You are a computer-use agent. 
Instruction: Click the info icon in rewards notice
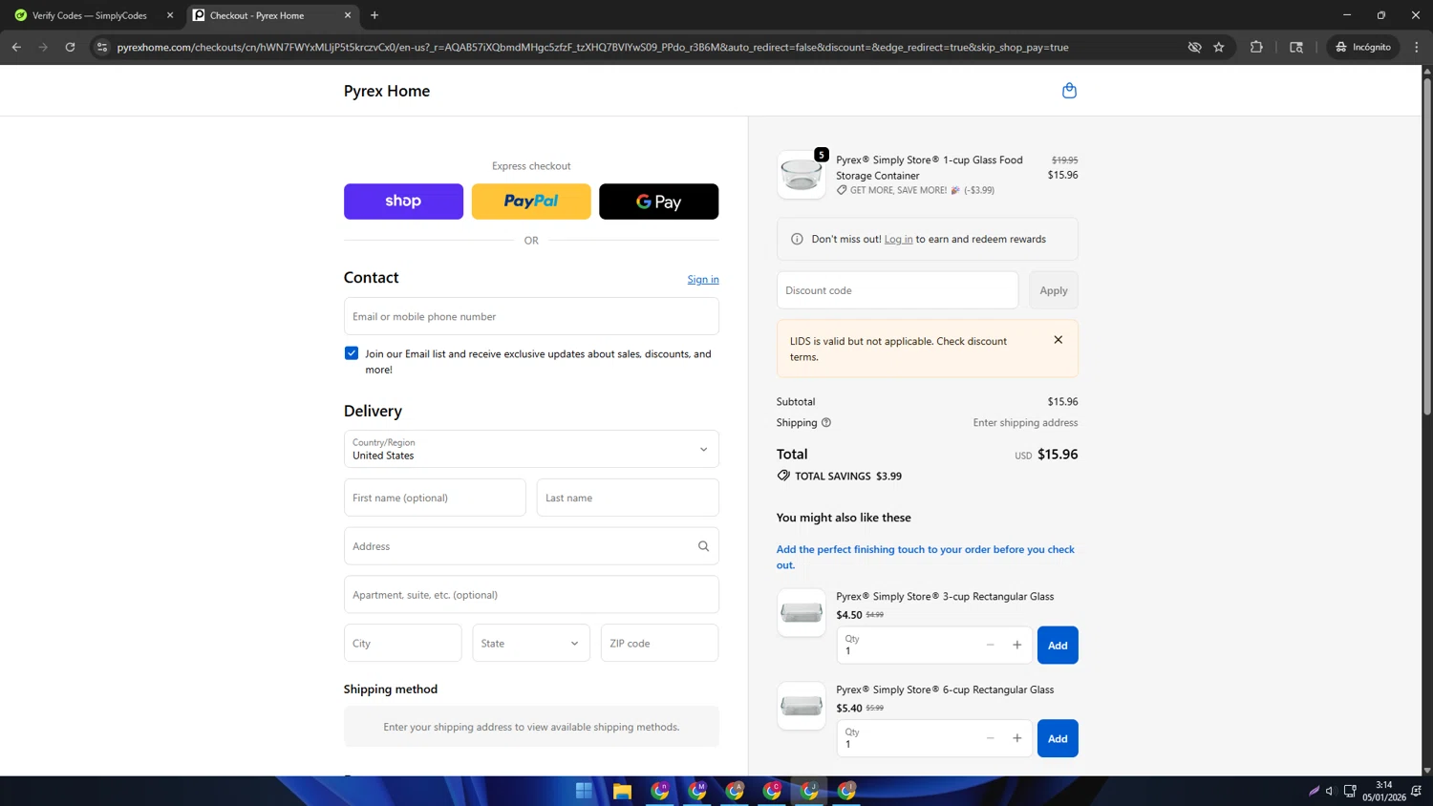tap(797, 240)
